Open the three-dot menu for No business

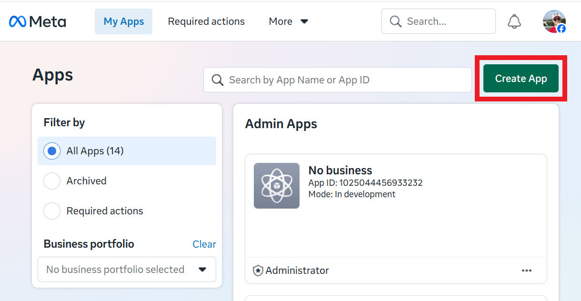click(526, 271)
